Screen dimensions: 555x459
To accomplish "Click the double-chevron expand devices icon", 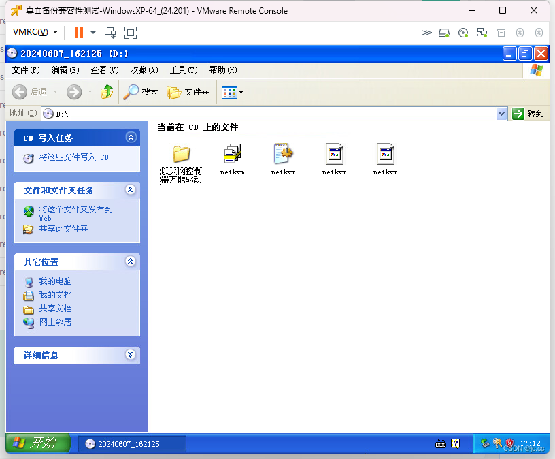I will [x=427, y=33].
